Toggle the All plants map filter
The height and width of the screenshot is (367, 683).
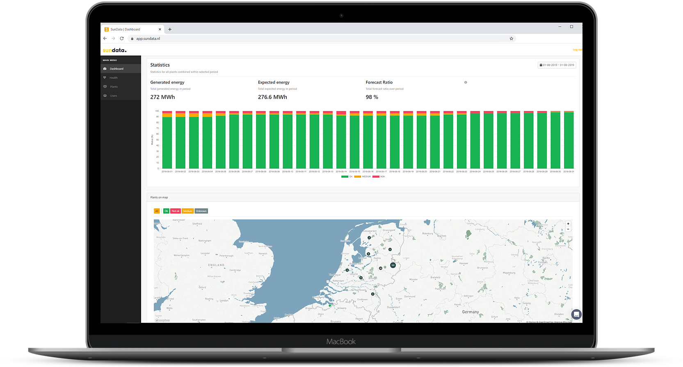point(157,211)
